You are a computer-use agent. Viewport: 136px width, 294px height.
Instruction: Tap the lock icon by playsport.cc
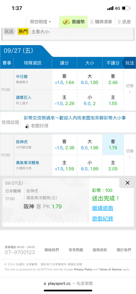(45, 283)
